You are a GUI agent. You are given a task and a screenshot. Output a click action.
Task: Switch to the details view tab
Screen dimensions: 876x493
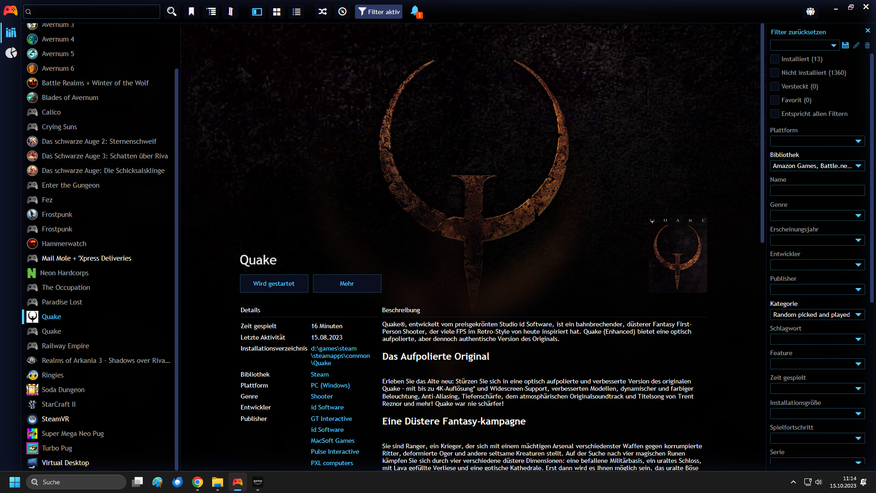tap(257, 11)
